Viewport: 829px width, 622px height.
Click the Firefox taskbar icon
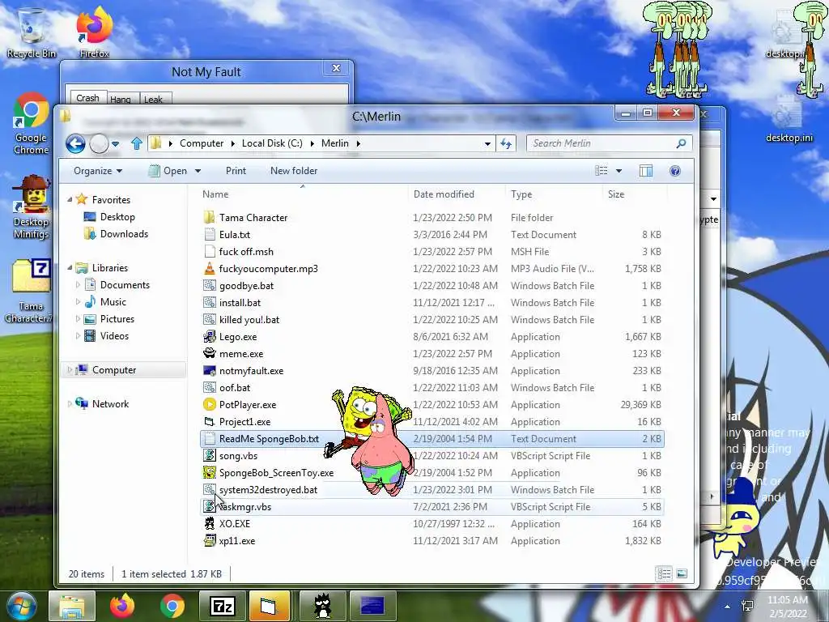pyautogui.click(x=122, y=606)
